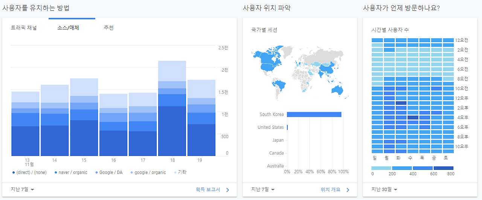This screenshot has width=482, height=200.
Task: Click the (direct) / (none) legend dot
Action: [14, 173]
